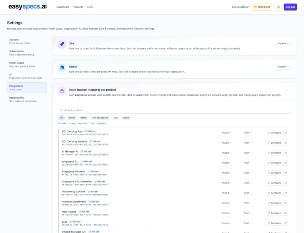
Task: Configure the ADI Camping App project
Action: tap(274, 133)
